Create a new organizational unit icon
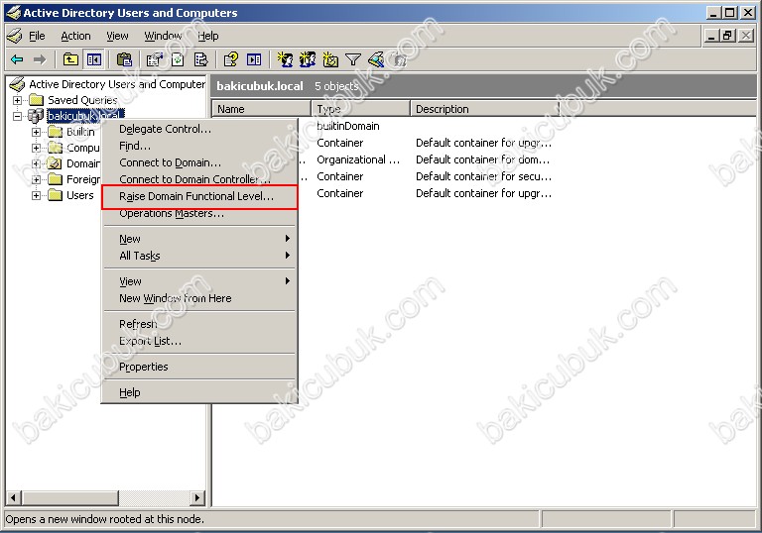The image size is (762, 533). [330, 59]
